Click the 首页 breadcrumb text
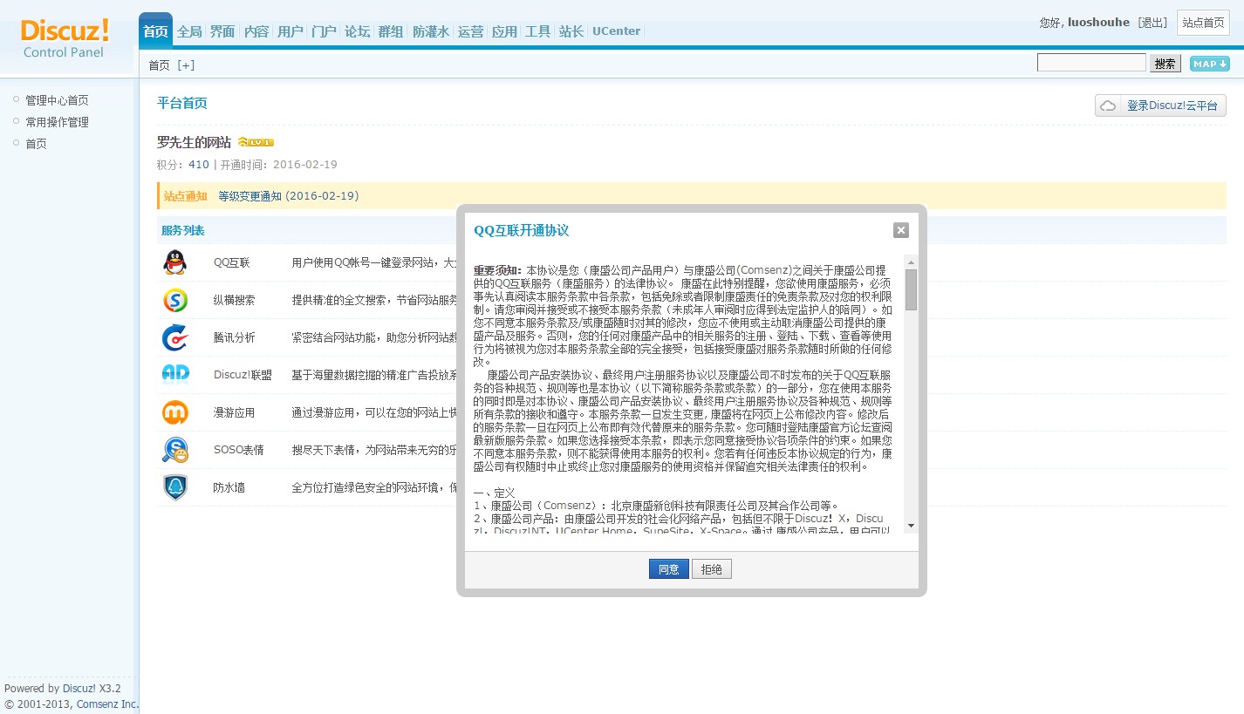The width and height of the screenshot is (1244, 714). click(x=160, y=65)
